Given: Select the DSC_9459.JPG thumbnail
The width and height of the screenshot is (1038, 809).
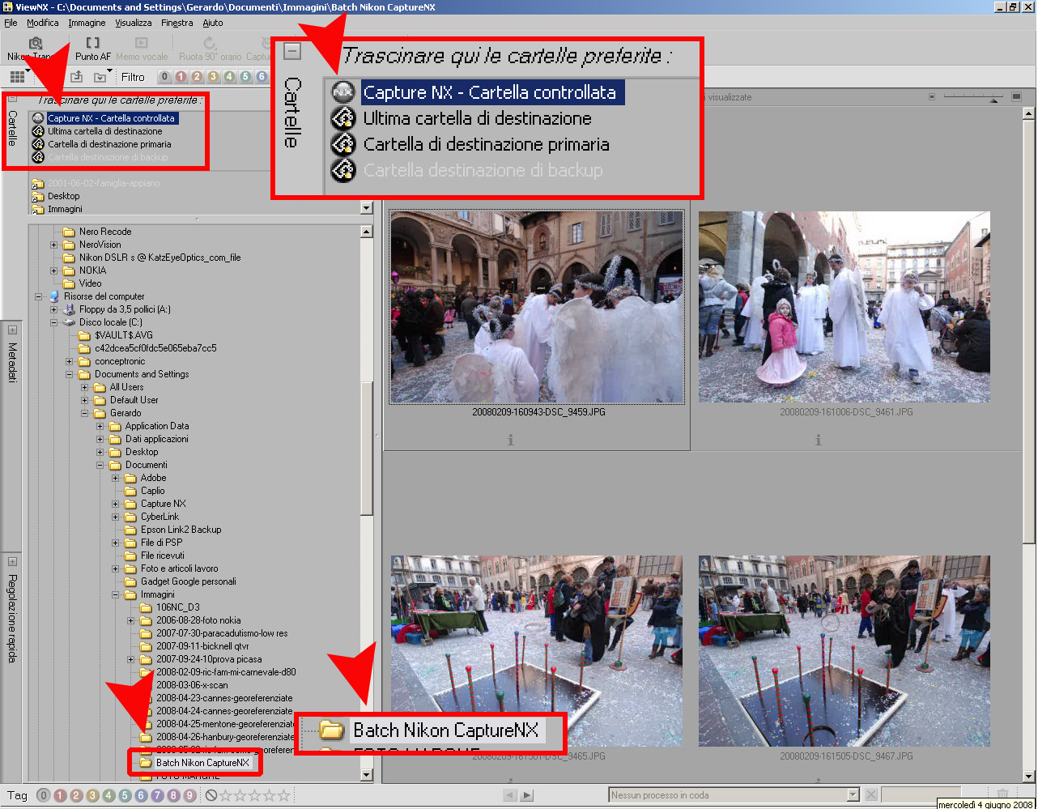Looking at the screenshot, I should [537, 307].
